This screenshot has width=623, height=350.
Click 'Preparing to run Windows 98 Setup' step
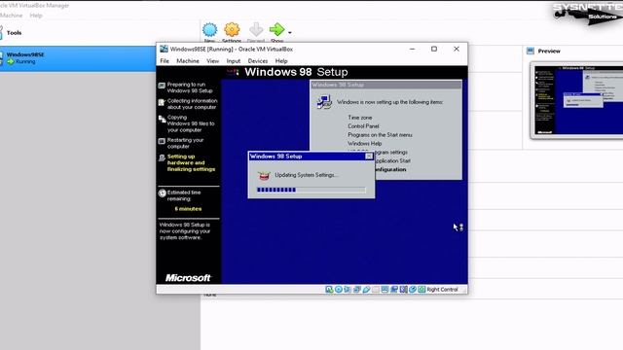(x=190, y=87)
